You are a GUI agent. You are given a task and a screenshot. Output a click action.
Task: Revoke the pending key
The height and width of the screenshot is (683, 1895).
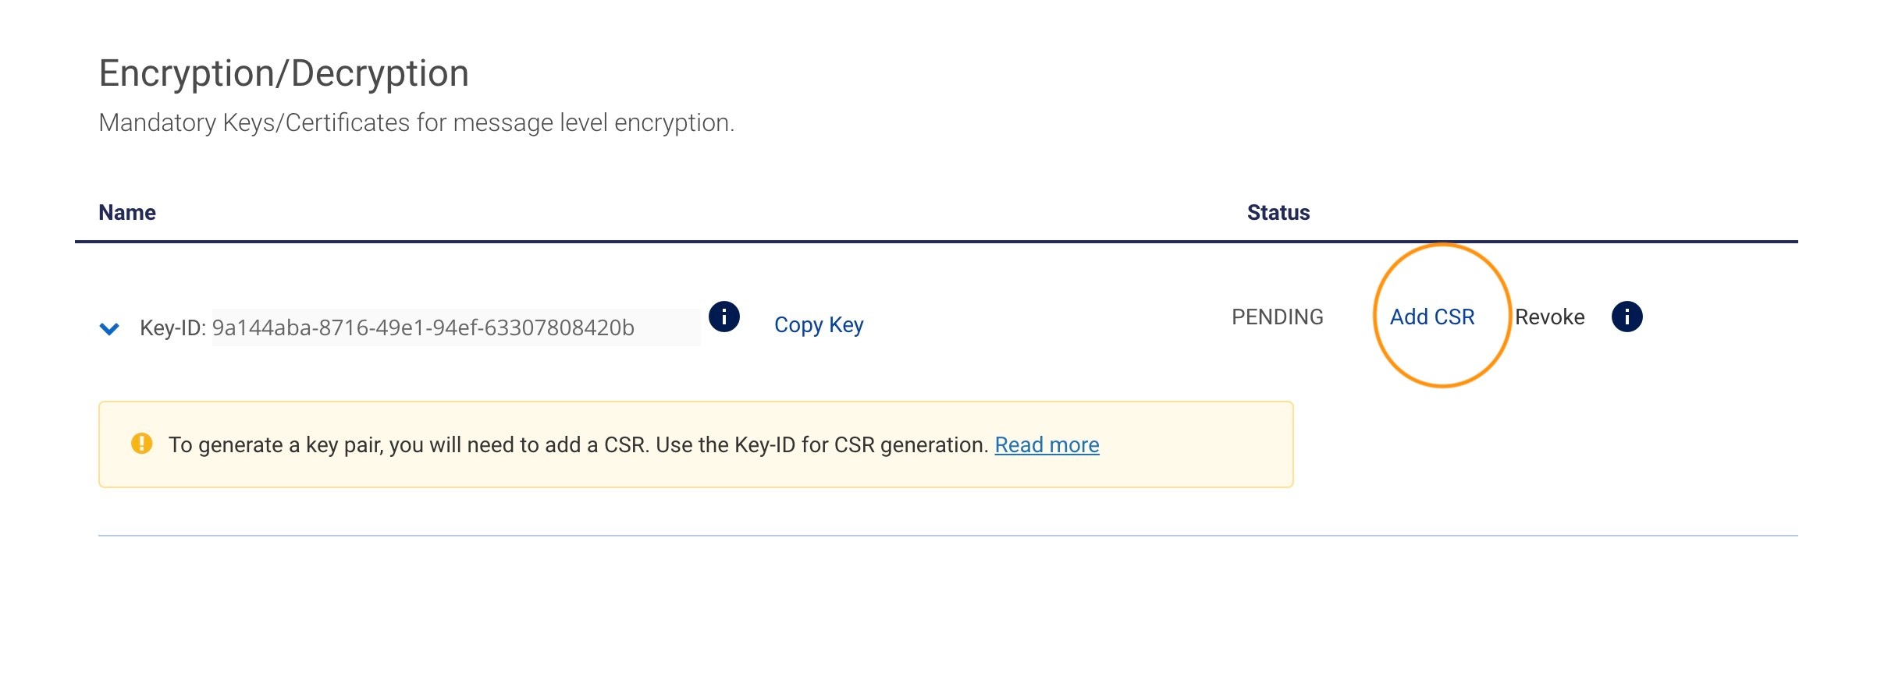(1550, 317)
